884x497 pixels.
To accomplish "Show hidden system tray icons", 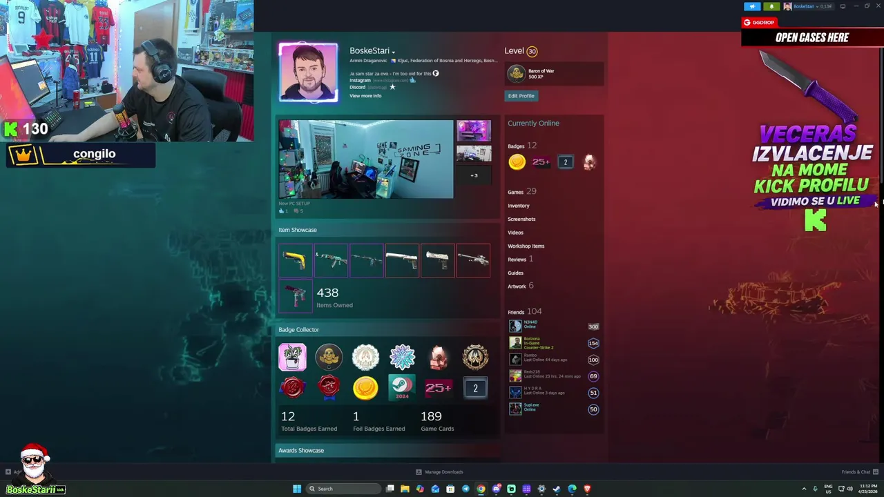I will (804, 489).
